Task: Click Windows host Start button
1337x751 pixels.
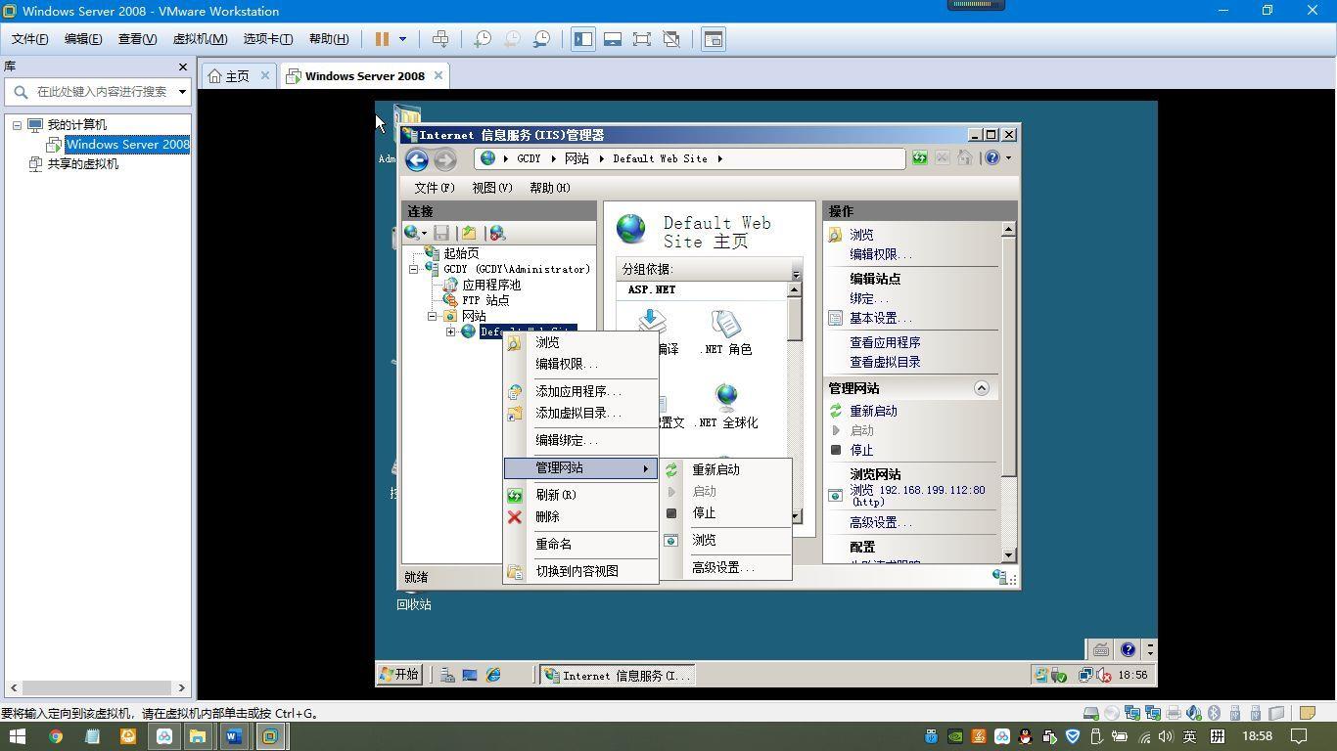Action: coord(18,736)
